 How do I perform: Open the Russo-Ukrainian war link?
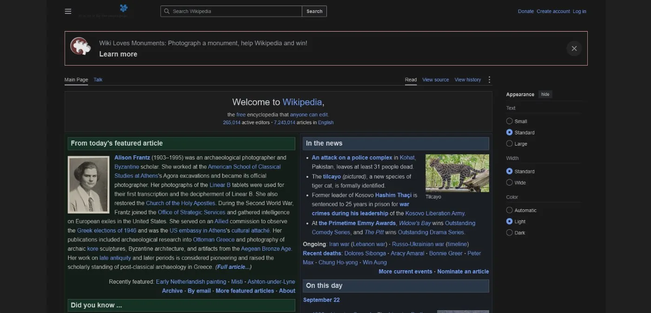(x=418, y=244)
